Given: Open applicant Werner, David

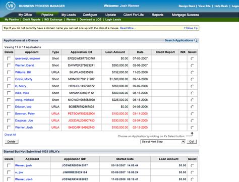Looking at the screenshot, I should pos(24,66).
